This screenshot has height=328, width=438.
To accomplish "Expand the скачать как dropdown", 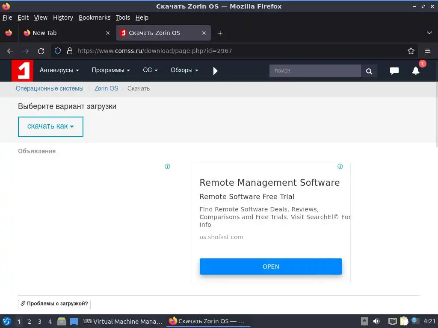I will pyautogui.click(x=50, y=126).
